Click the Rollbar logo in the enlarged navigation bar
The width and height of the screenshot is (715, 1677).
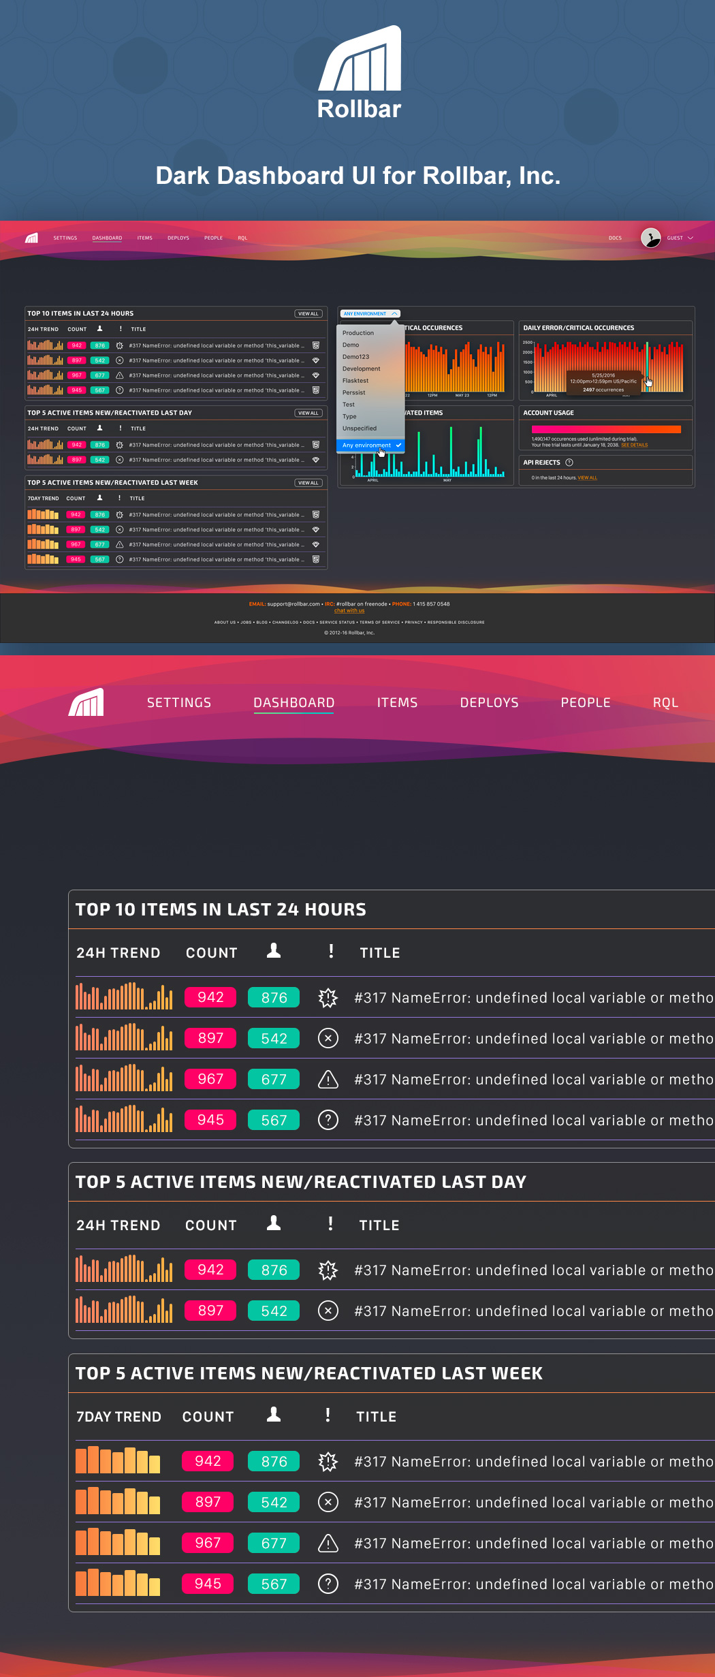pyautogui.click(x=86, y=702)
